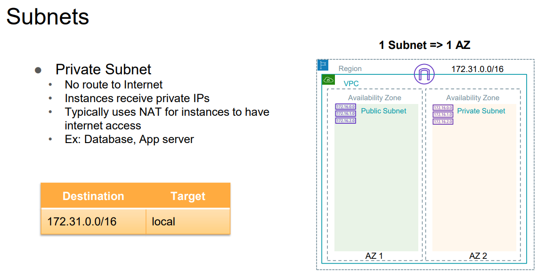
Task: Select the 172.16.2.0 box in Public Subnet
Action: 345,121
